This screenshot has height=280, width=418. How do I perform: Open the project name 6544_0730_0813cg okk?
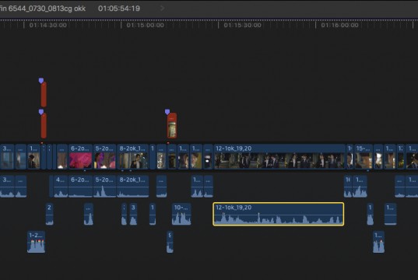(43, 9)
